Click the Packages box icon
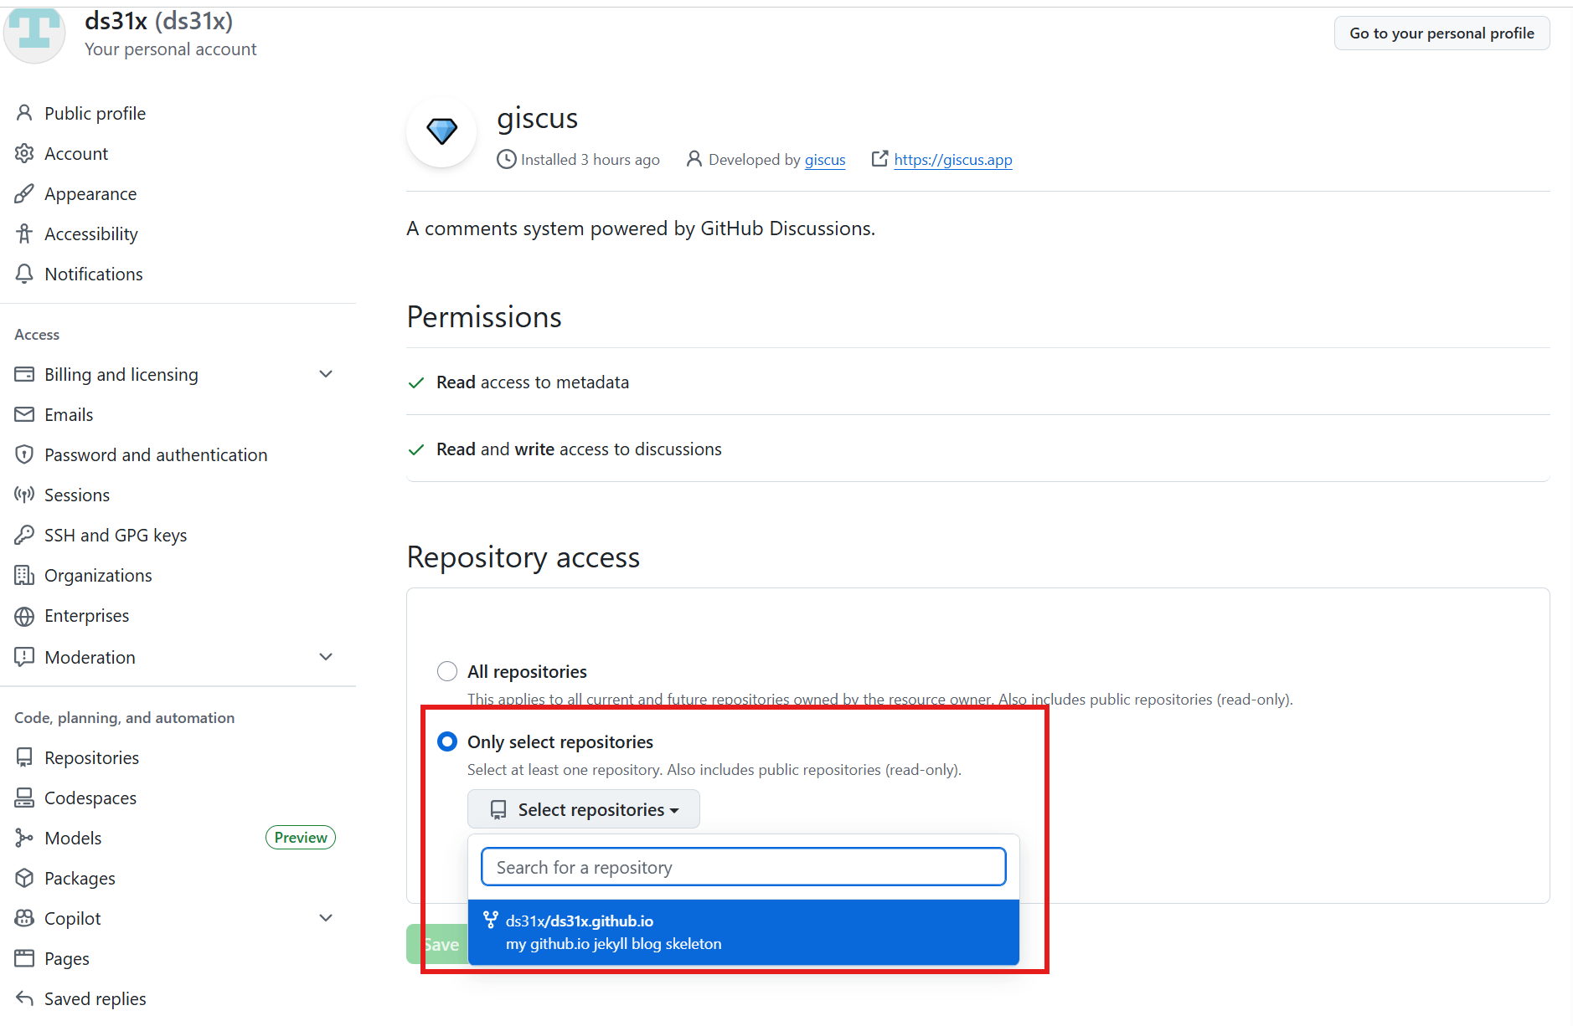This screenshot has height=1026, width=1573. pos(24,878)
